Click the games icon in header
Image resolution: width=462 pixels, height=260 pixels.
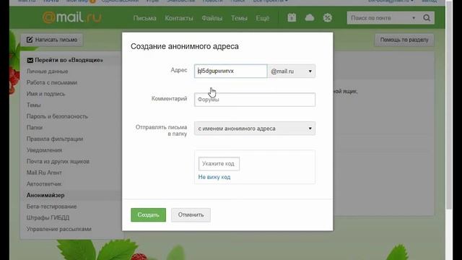(327, 17)
